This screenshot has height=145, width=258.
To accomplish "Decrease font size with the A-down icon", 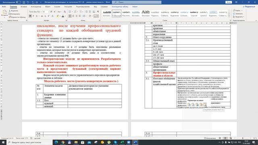I will (x=55, y=12).
